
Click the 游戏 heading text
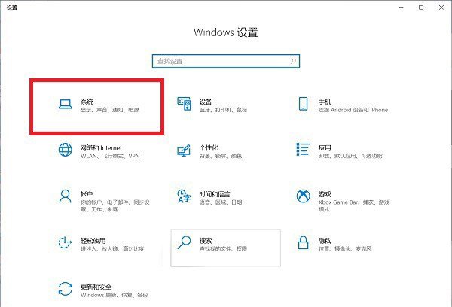click(x=325, y=194)
